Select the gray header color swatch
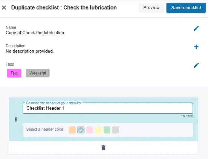The width and height of the screenshot is (208, 159). point(116,130)
